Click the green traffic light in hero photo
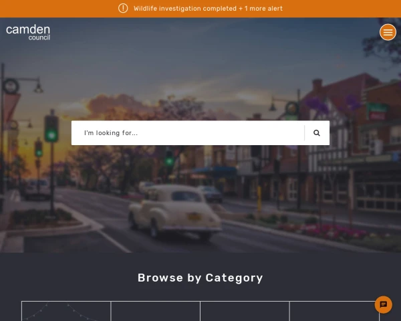Screen dimensions: 401x321 [x=51, y=129]
